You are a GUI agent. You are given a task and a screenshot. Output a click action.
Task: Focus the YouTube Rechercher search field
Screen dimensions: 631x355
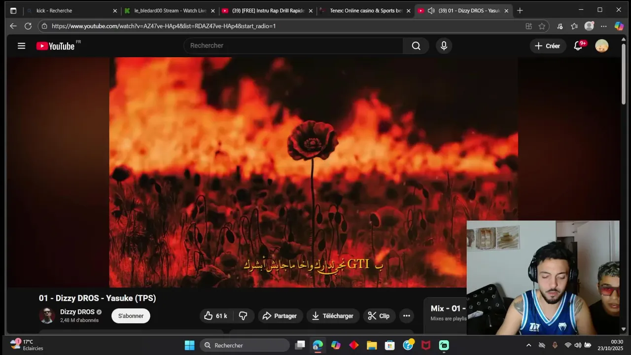[x=293, y=45]
